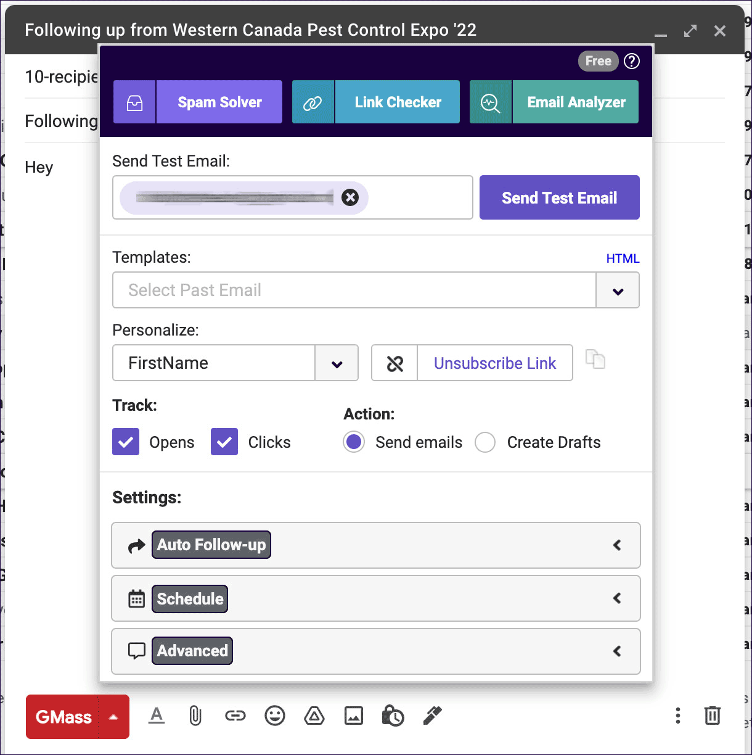Click the Send Test Email button

coord(560,197)
